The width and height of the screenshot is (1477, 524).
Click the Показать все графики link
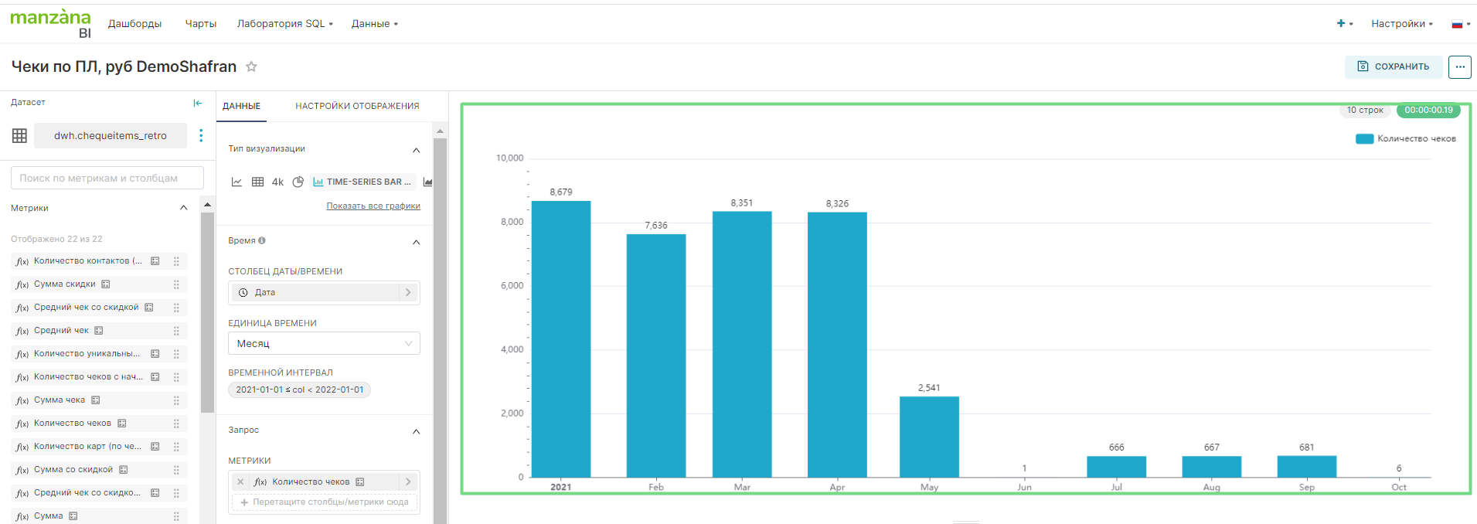(x=373, y=206)
